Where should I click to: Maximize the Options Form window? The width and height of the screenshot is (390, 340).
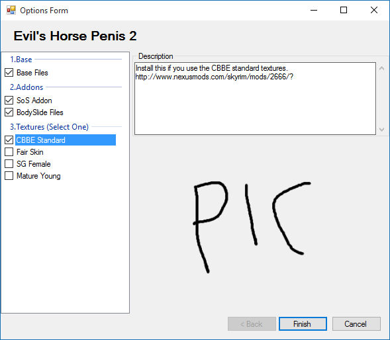[x=344, y=10]
